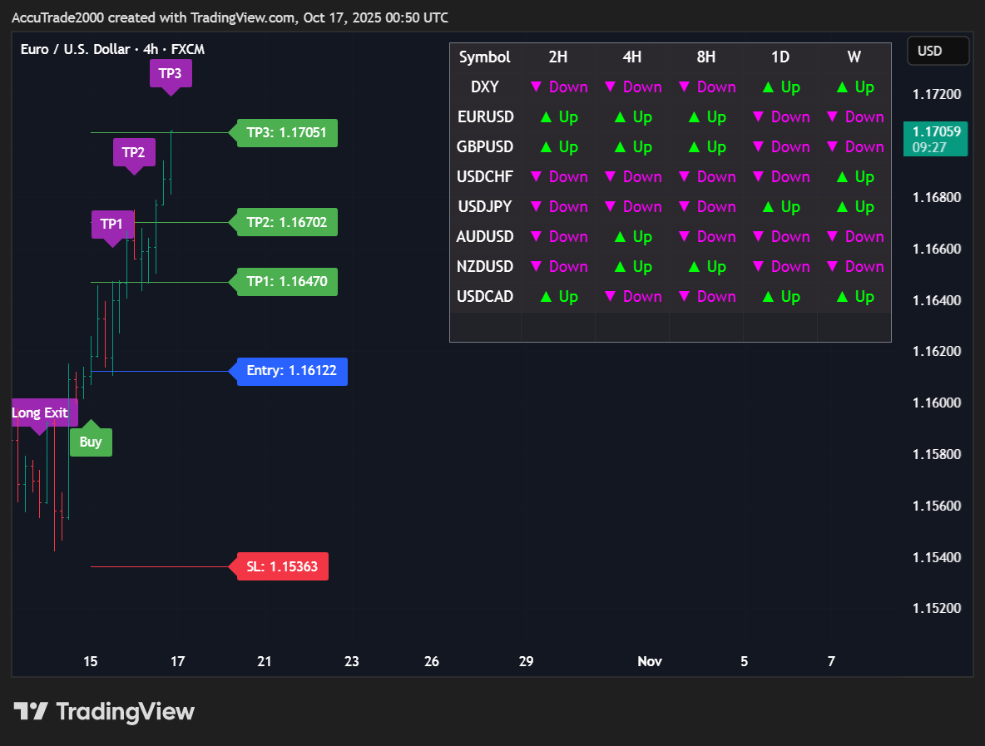This screenshot has height=746, width=985.
Task: Select the green Buy signal marker
Action: pos(91,442)
